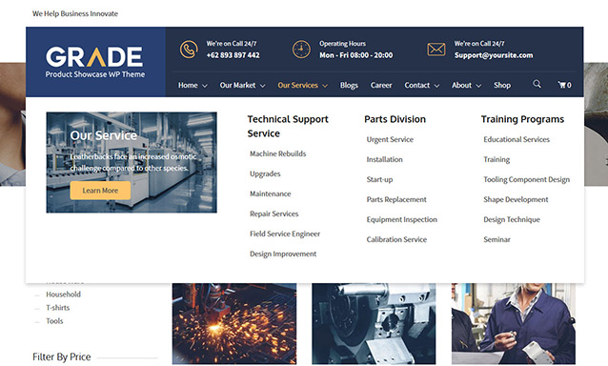The image size is (608, 366).
Task: Open Design Improvement link
Action: tap(283, 254)
